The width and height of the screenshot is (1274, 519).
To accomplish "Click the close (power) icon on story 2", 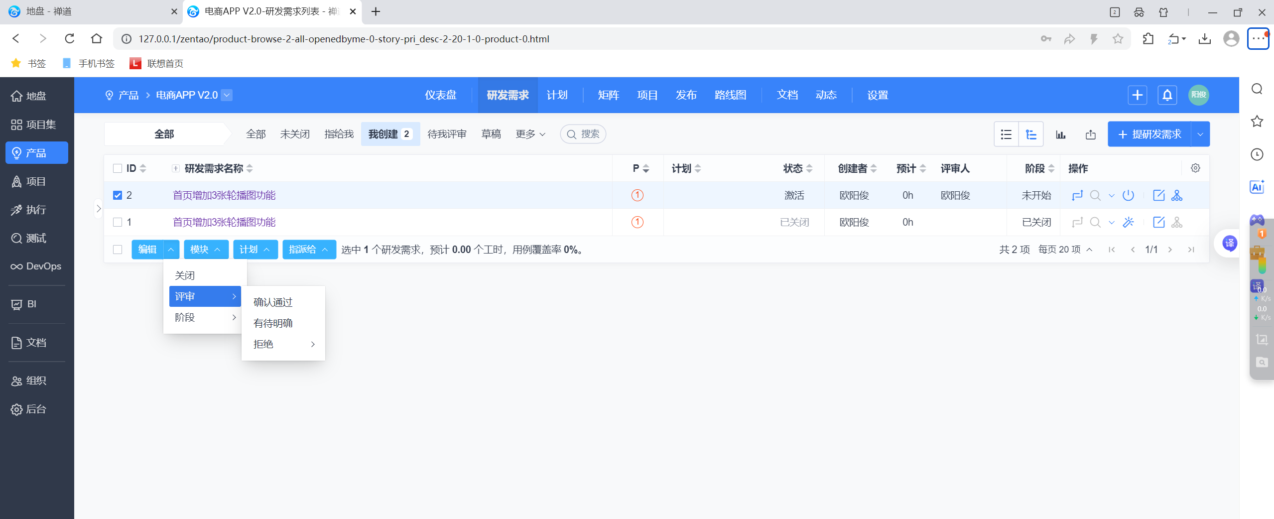I will [1129, 195].
